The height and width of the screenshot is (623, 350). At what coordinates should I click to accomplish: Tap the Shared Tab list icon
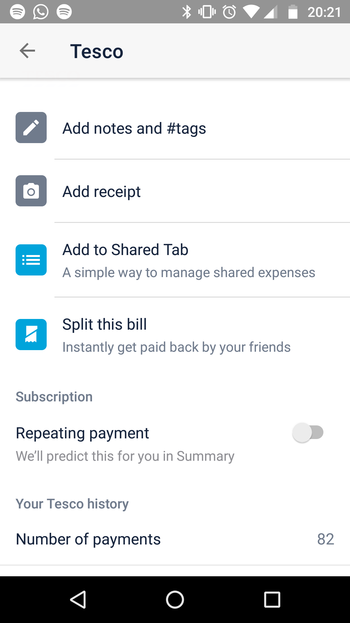coord(31,260)
